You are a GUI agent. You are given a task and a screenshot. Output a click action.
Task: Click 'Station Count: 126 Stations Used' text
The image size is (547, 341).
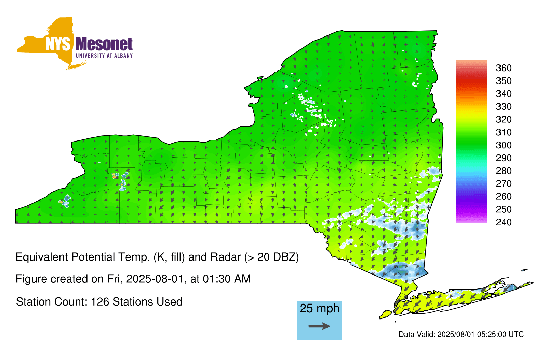click(x=99, y=302)
